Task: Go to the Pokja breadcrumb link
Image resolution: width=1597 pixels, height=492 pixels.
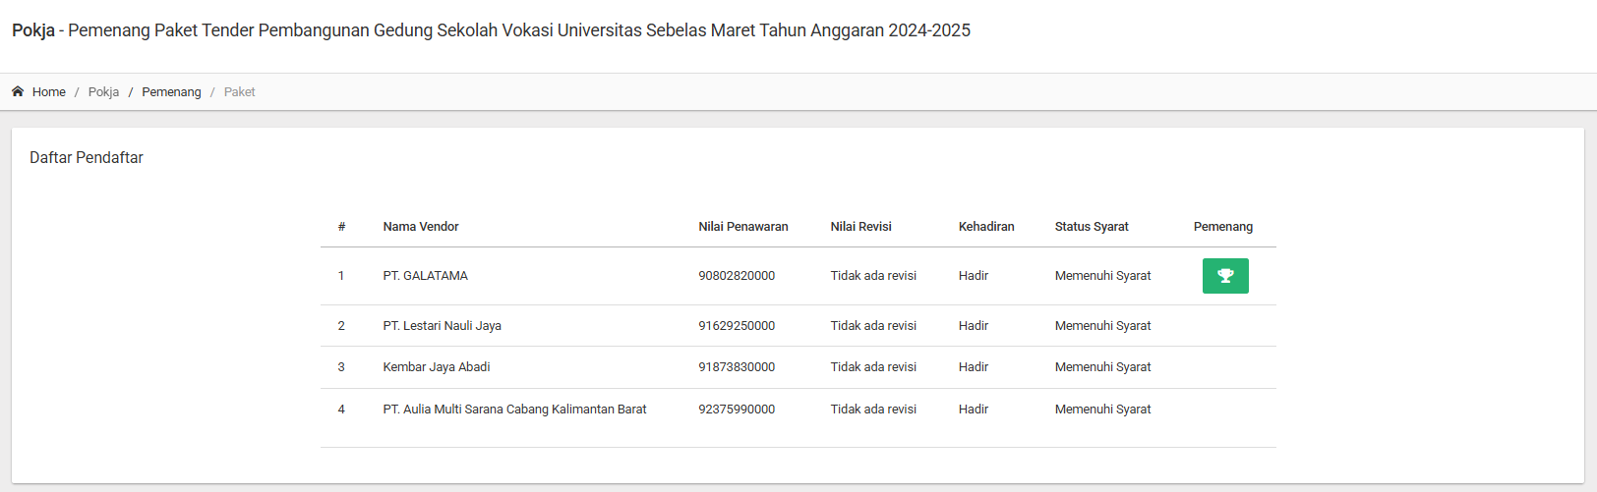Action: (103, 92)
